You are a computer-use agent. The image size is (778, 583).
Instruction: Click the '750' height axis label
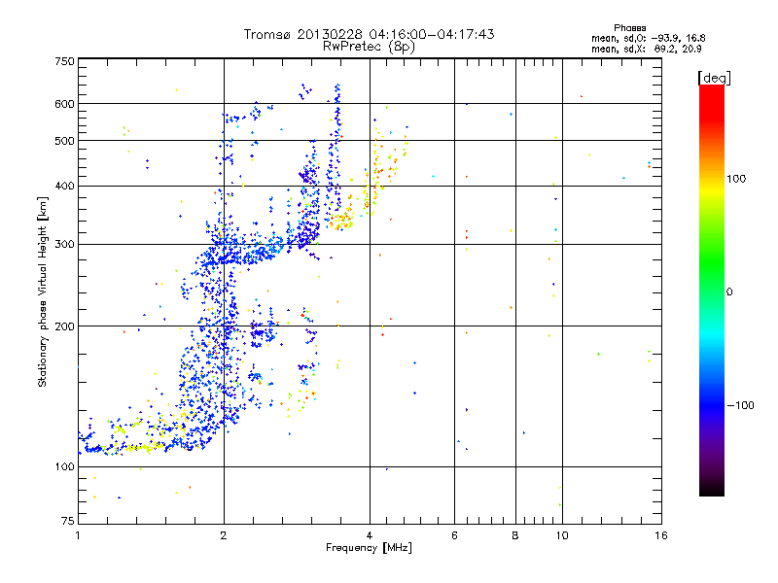coord(65,61)
